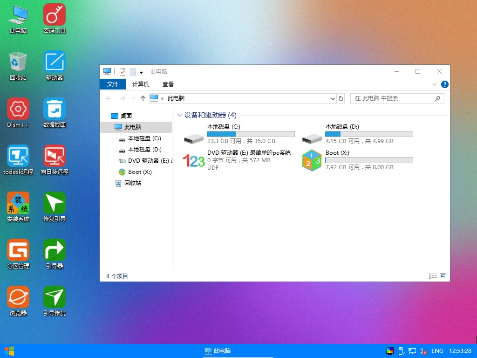Collapse the 设备和驱动器 section
This screenshot has height=358, width=477.
pos(179,115)
